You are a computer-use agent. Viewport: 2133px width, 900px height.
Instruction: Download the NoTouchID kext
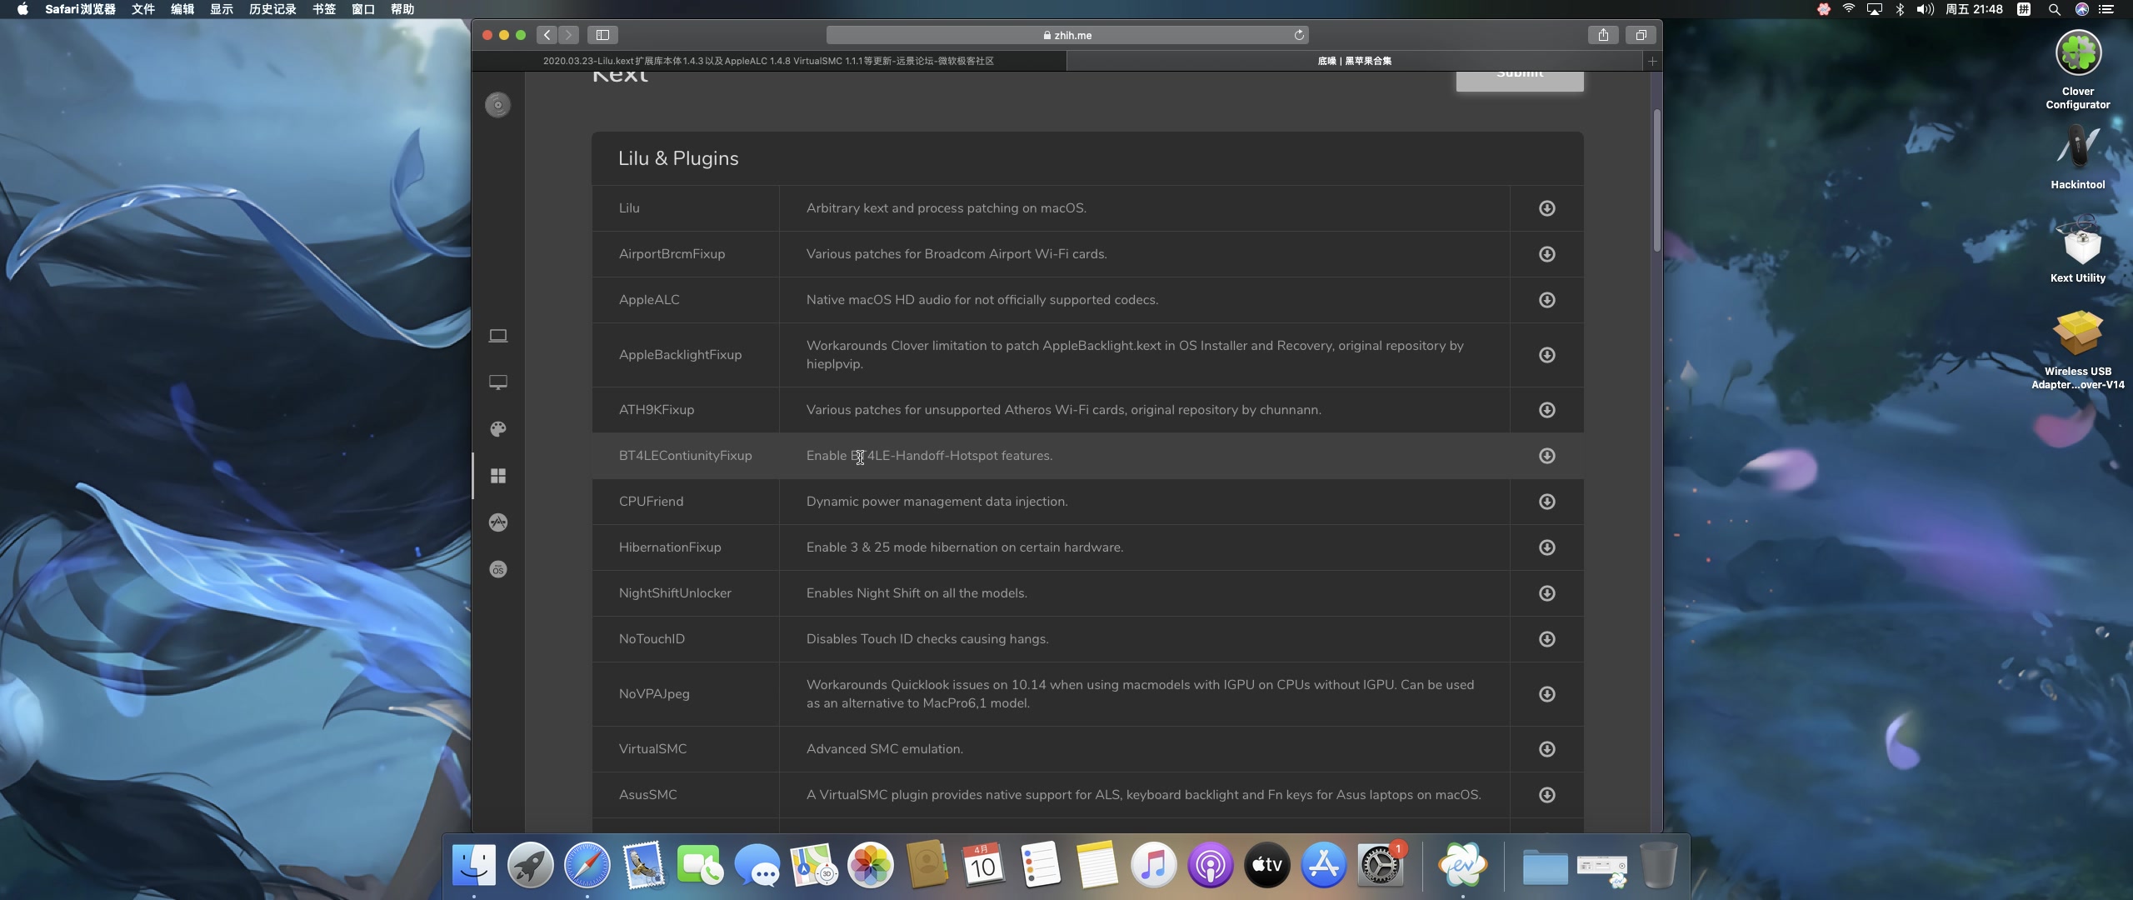tap(1546, 639)
